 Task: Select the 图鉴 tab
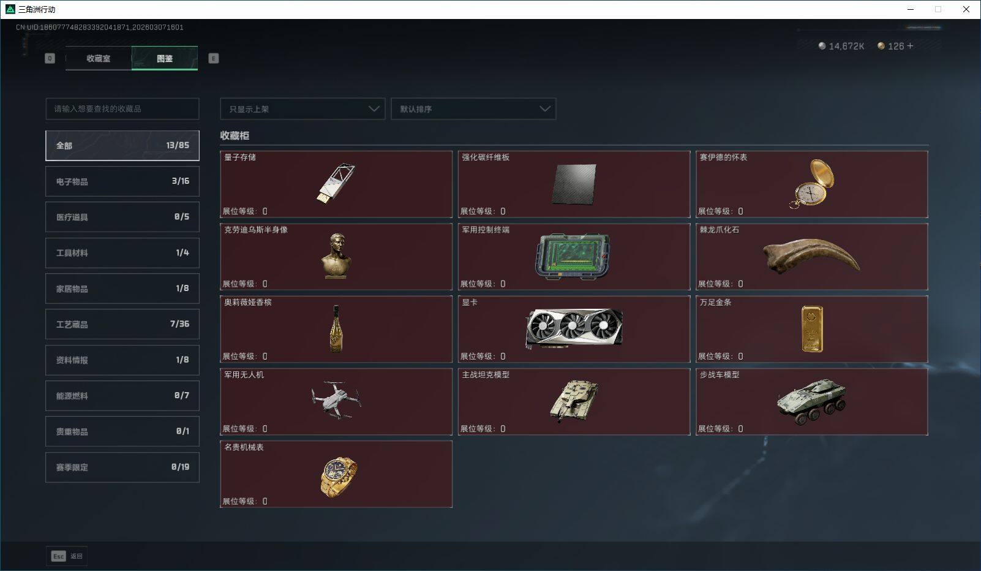pos(165,58)
